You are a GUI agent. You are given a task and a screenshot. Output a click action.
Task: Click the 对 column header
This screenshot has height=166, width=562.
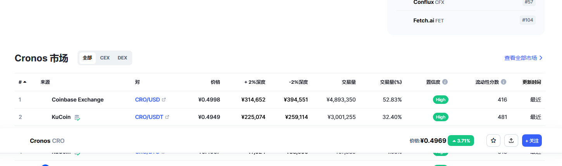coord(137,82)
